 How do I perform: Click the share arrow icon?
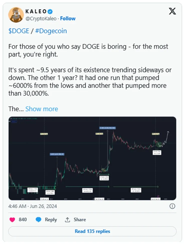(x=67, y=220)
